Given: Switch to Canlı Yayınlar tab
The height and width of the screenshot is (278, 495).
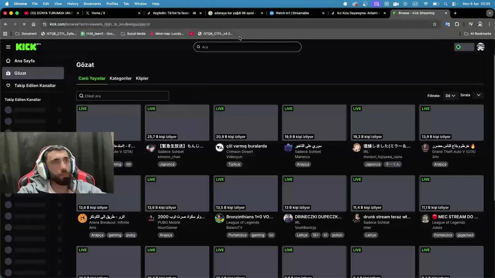Looking at the screenshot, I should click(x=92, y=78).
